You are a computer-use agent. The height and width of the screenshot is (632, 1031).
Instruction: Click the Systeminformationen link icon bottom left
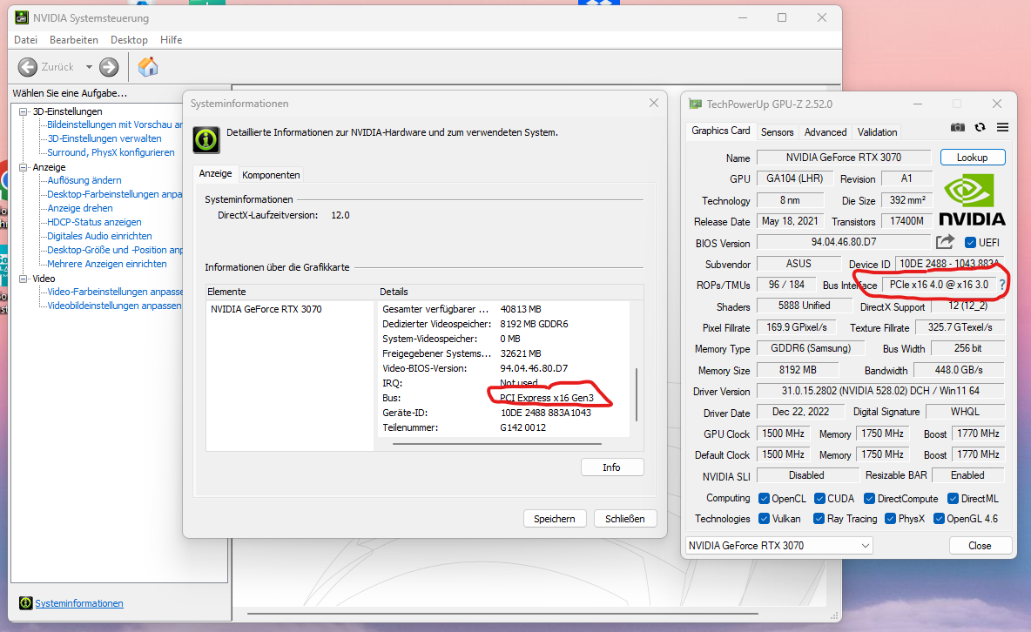(25, 603)
